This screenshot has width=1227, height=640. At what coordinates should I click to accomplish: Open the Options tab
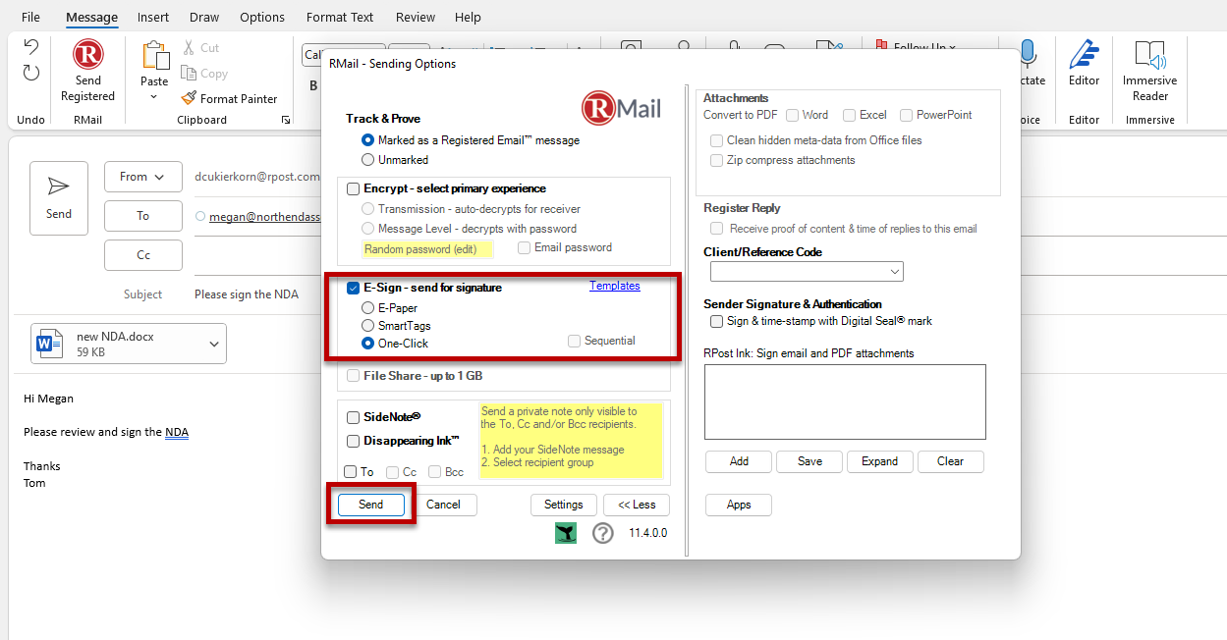click(x=262, y=17)
